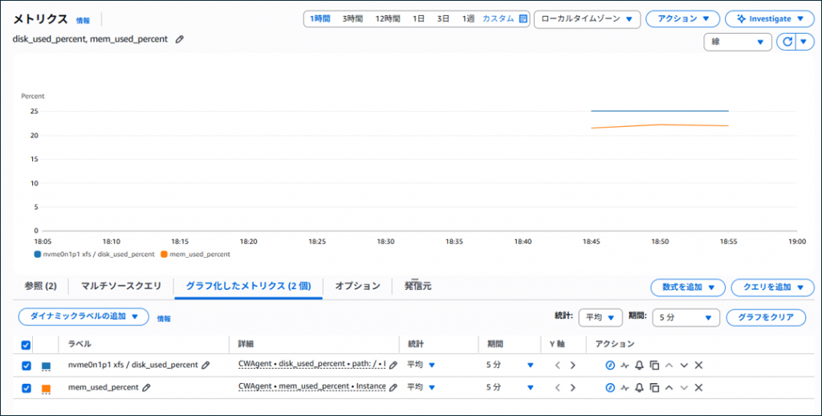Expand the アクション dropdown menu

pos(682,18)
